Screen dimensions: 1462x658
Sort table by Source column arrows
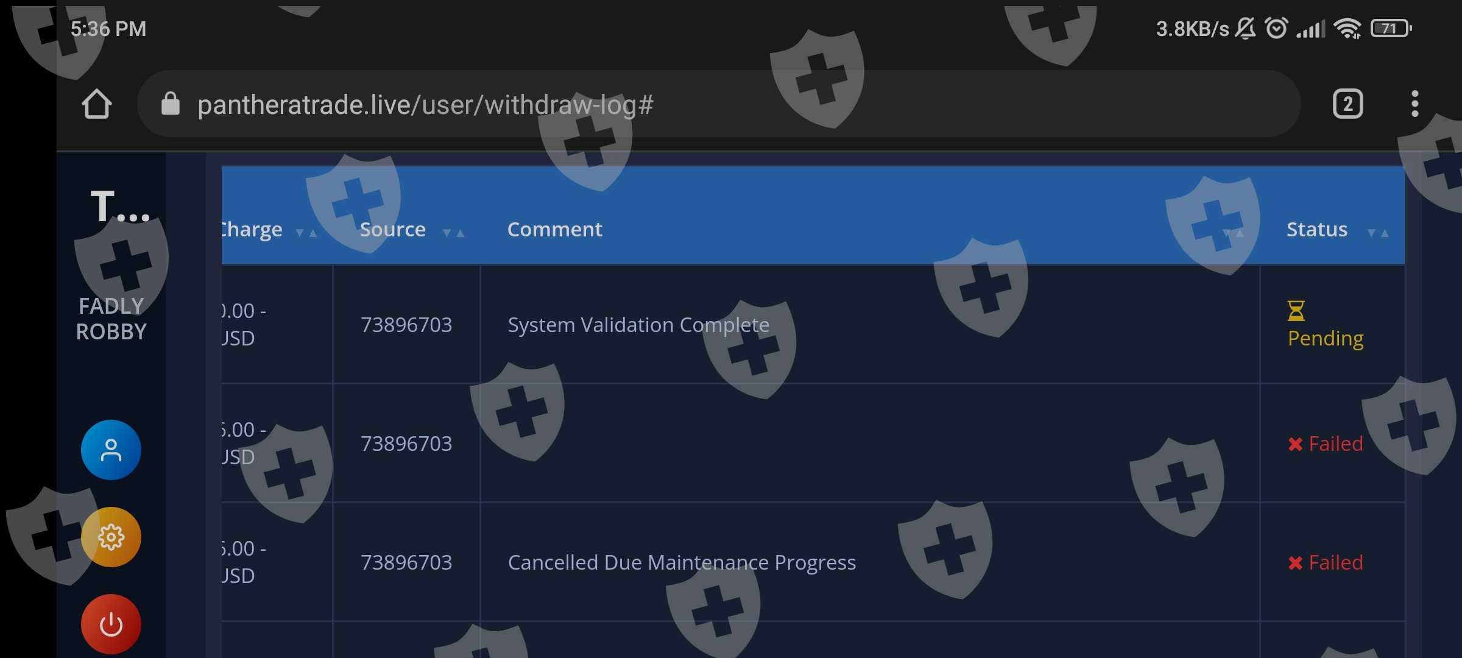pos(453,233)
